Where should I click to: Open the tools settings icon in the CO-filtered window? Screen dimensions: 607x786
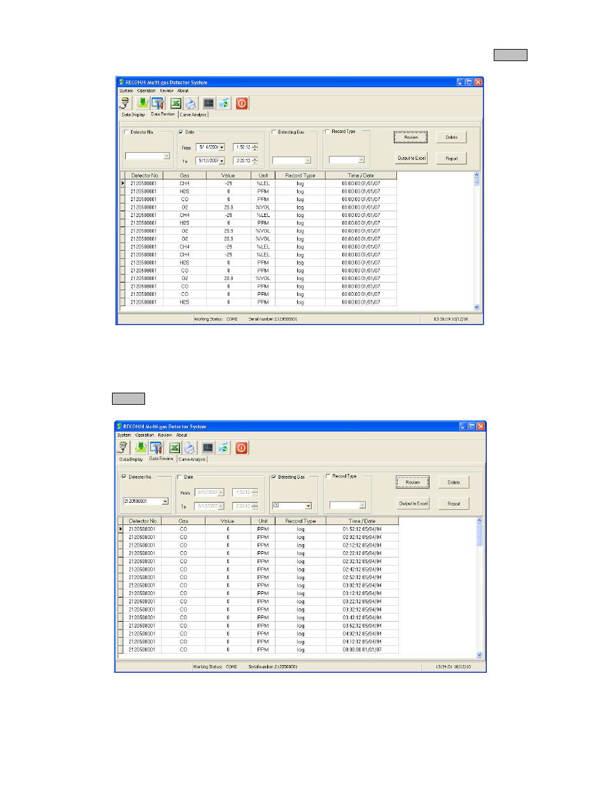click(x=157, y=447)
